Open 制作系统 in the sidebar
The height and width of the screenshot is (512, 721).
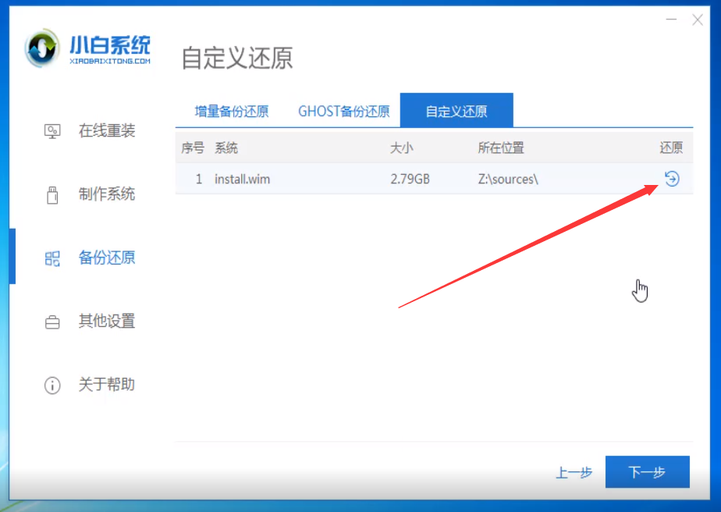[107, 194]
